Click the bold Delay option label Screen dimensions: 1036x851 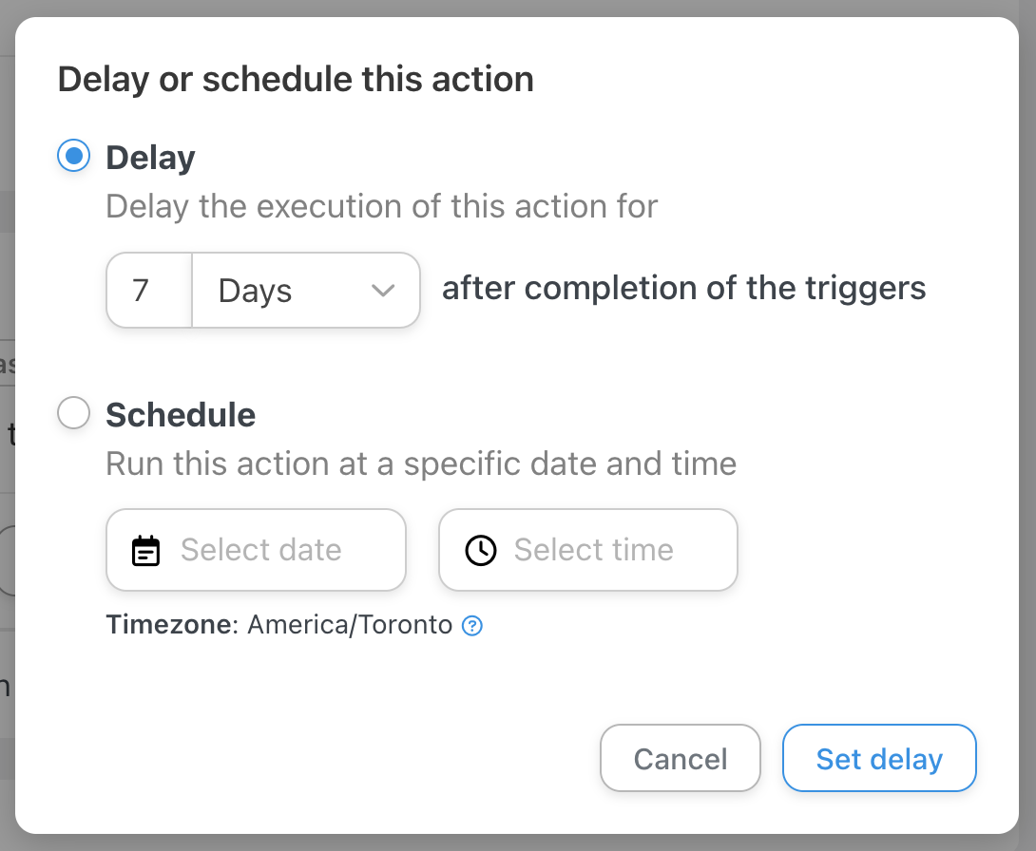(x=150, y=158)
